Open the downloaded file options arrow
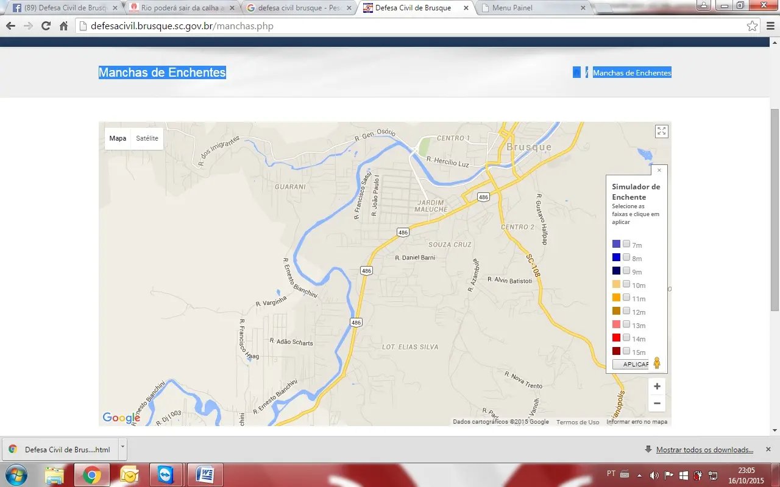Screen dimensions: 780x487 (122, 447)
